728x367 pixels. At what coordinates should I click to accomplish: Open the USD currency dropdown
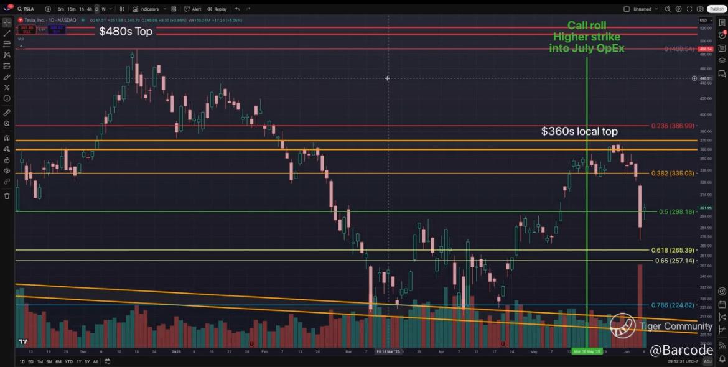pos(705,21)
